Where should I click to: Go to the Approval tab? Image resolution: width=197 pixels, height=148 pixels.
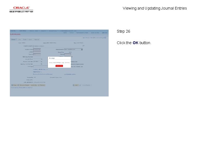pos(37,39)
